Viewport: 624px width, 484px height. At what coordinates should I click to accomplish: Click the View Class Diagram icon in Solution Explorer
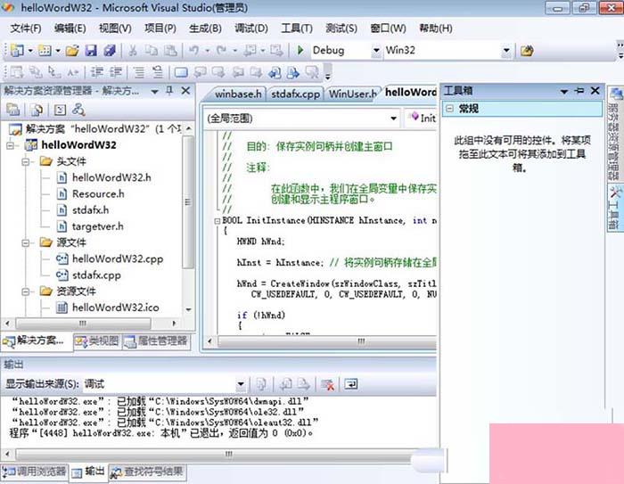(78, 110)
